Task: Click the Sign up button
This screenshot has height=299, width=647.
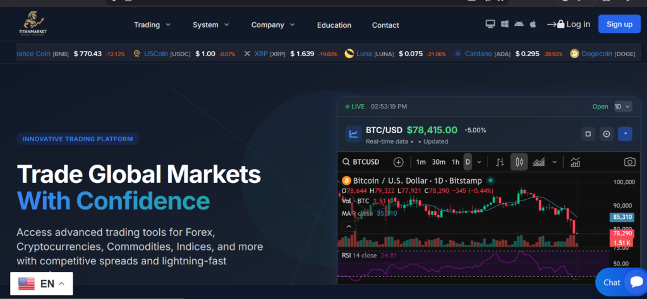Action: pyautogui.click(x=619, y=24)
